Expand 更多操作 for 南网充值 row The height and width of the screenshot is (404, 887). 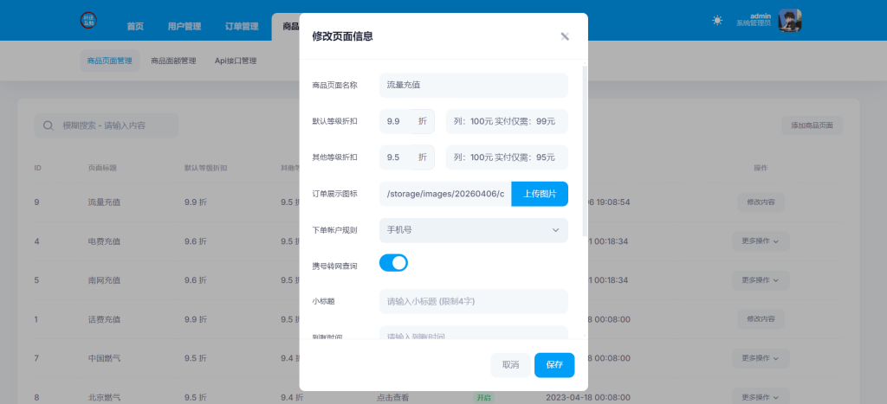click(x=761, y=280)
